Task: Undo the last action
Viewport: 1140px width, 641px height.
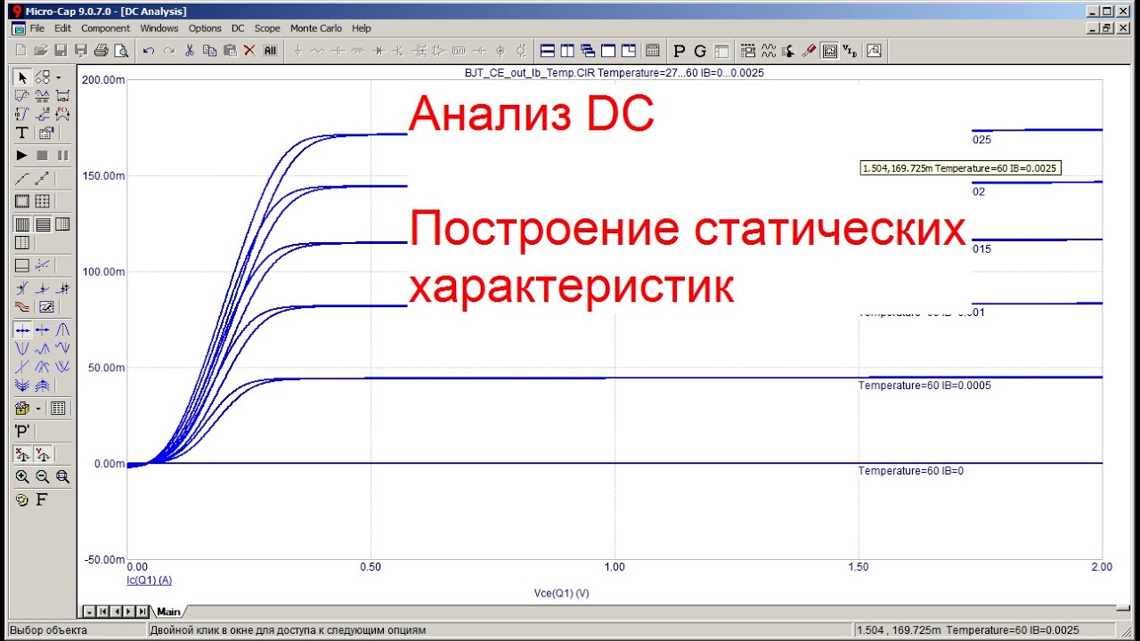Action: [x=149, y=51]
